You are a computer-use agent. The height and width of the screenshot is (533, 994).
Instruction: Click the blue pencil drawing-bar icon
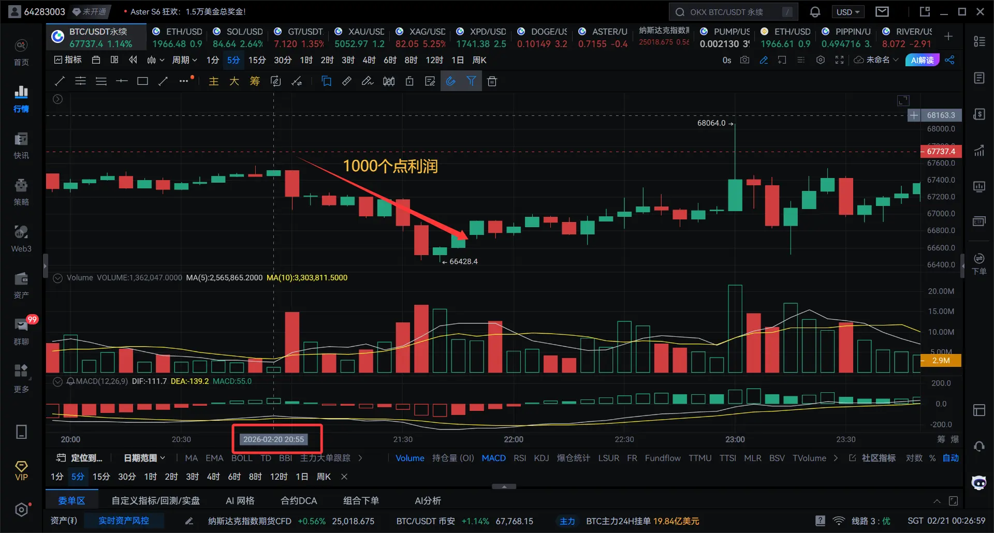[x=764, y=60]
